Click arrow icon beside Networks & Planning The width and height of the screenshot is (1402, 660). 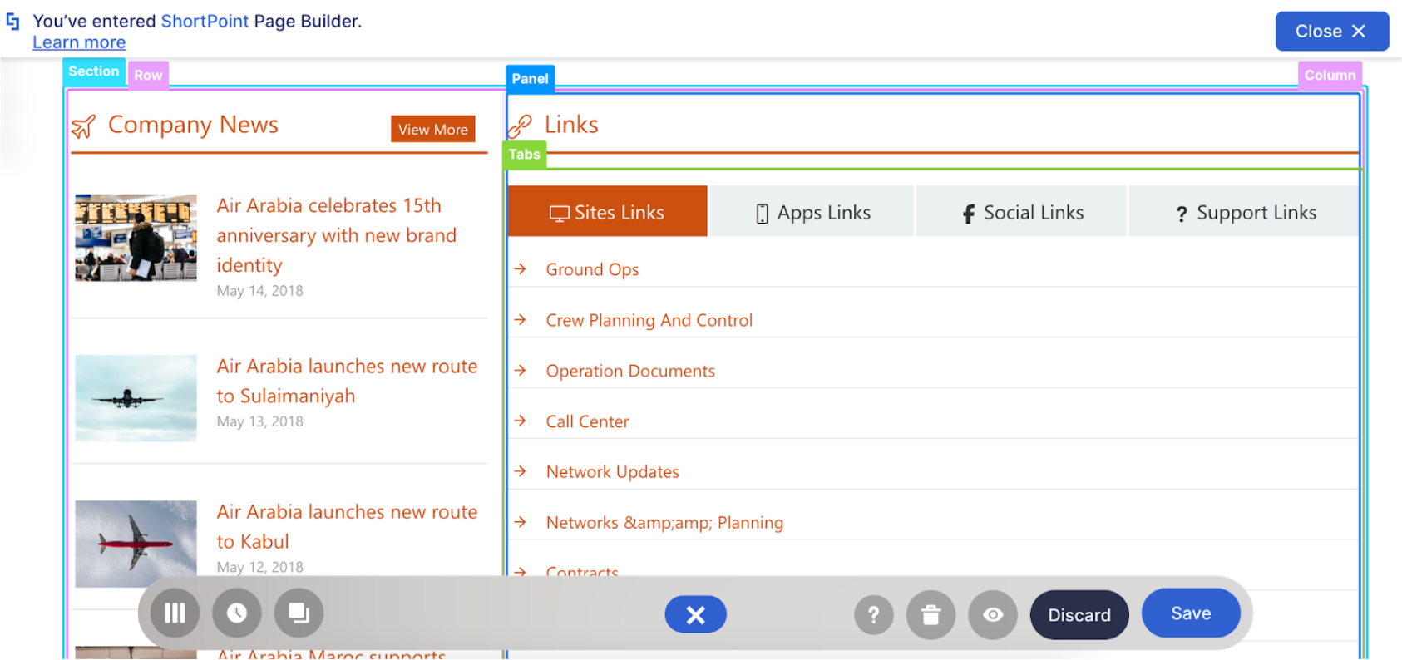click(521, 522)
